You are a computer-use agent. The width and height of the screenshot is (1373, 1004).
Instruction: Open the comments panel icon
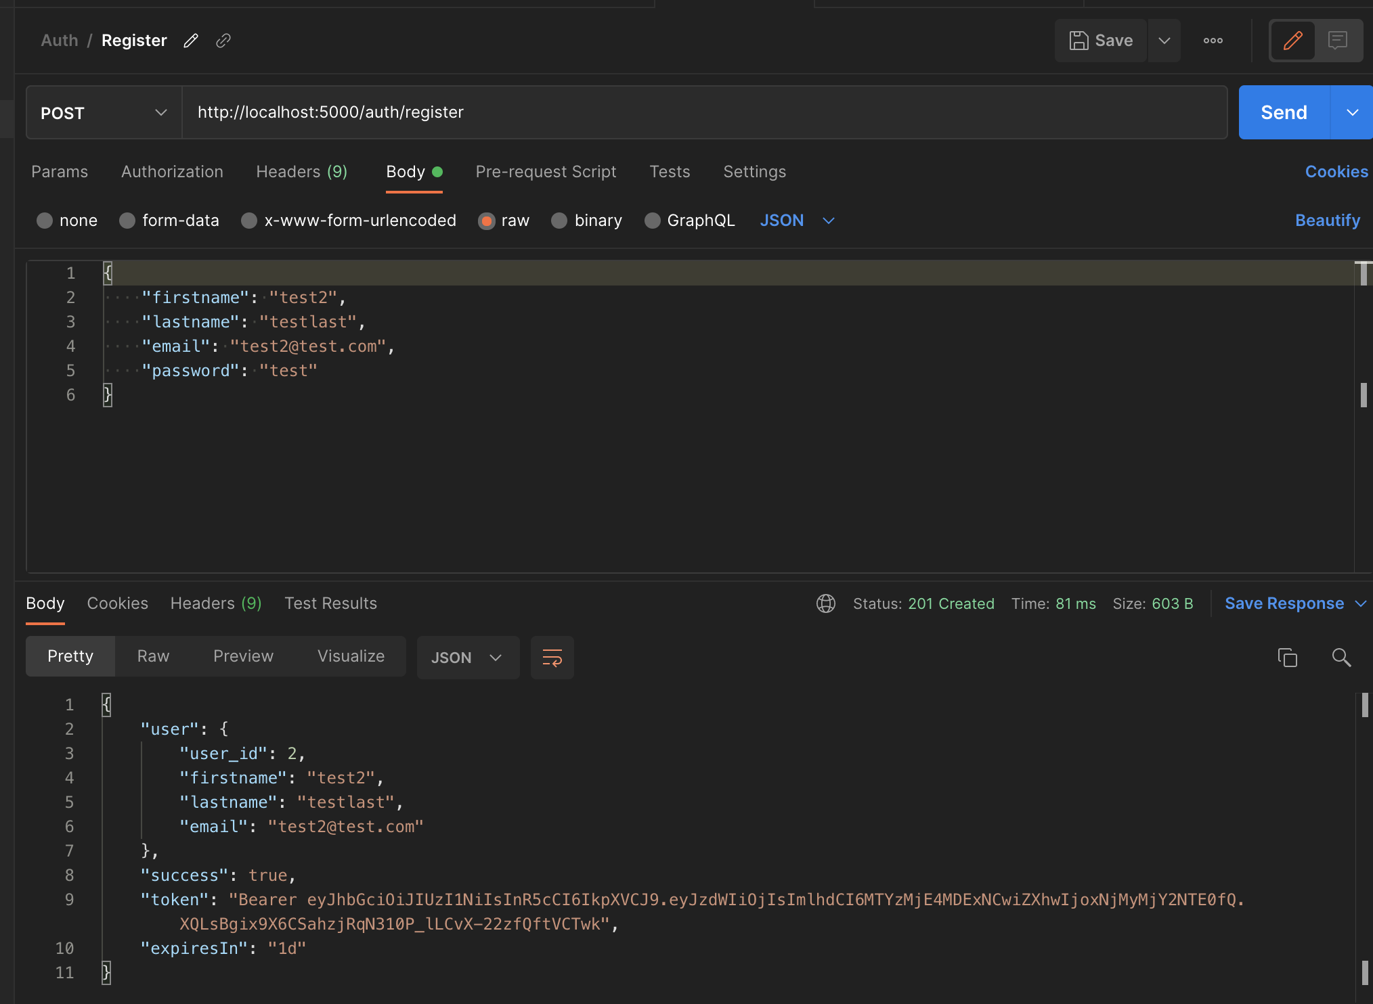click(1337, 41)
